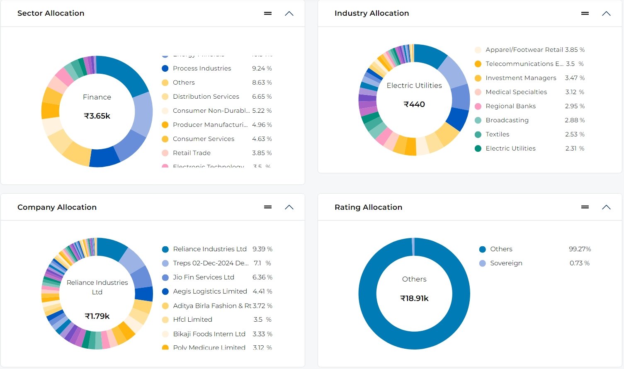This screenshot has height=369, width=624.
Task: Collapse the Sector Allocation panel
Action: tap(289, 13)
